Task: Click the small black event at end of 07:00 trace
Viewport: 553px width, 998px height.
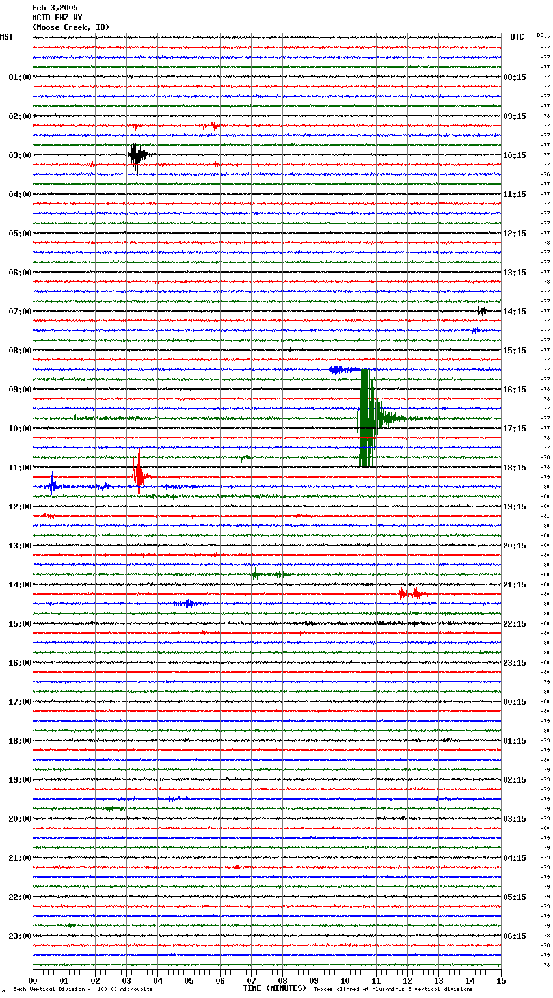Action: [481, 311]
